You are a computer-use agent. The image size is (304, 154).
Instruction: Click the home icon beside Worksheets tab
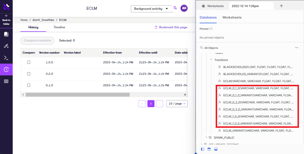(x=203, y=6)
